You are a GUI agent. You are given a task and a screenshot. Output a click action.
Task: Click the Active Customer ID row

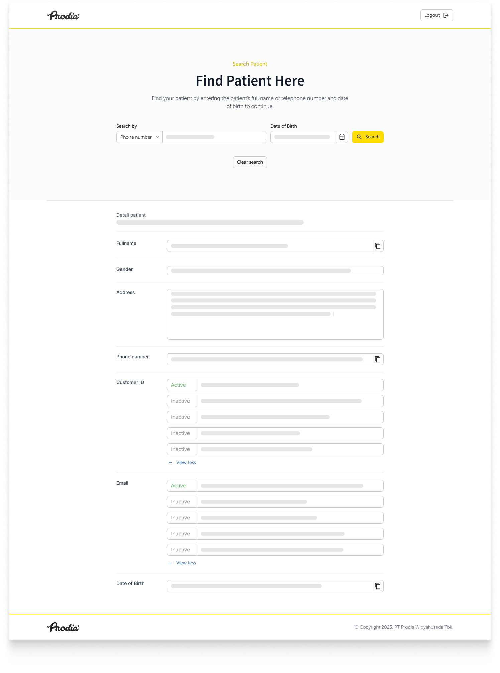[x=275, y=385]
